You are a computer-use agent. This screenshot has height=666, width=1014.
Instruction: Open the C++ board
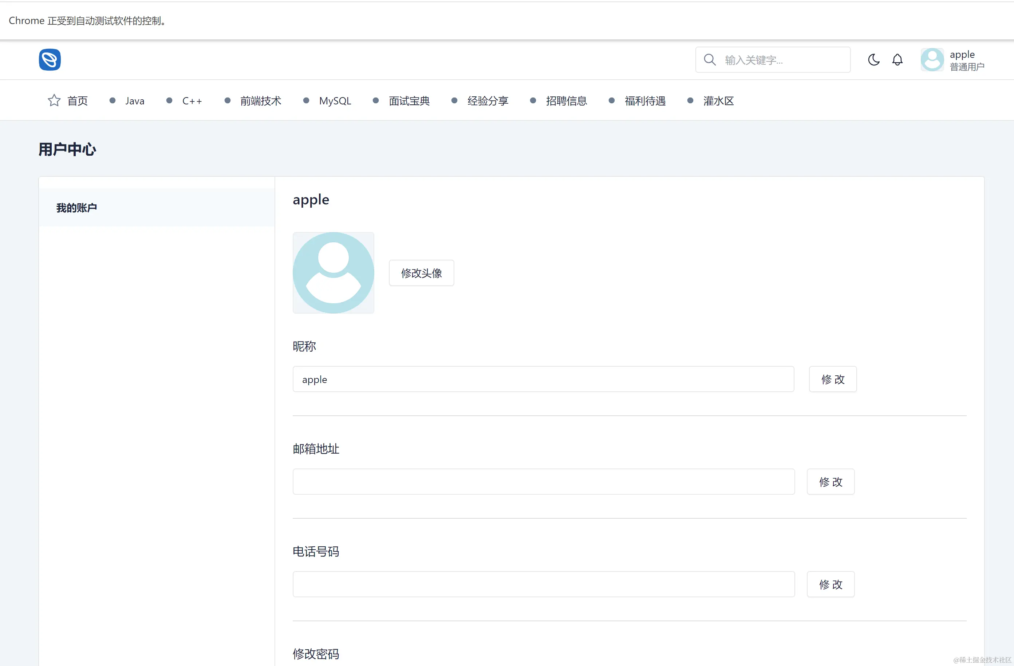click(x=192, y=101)
